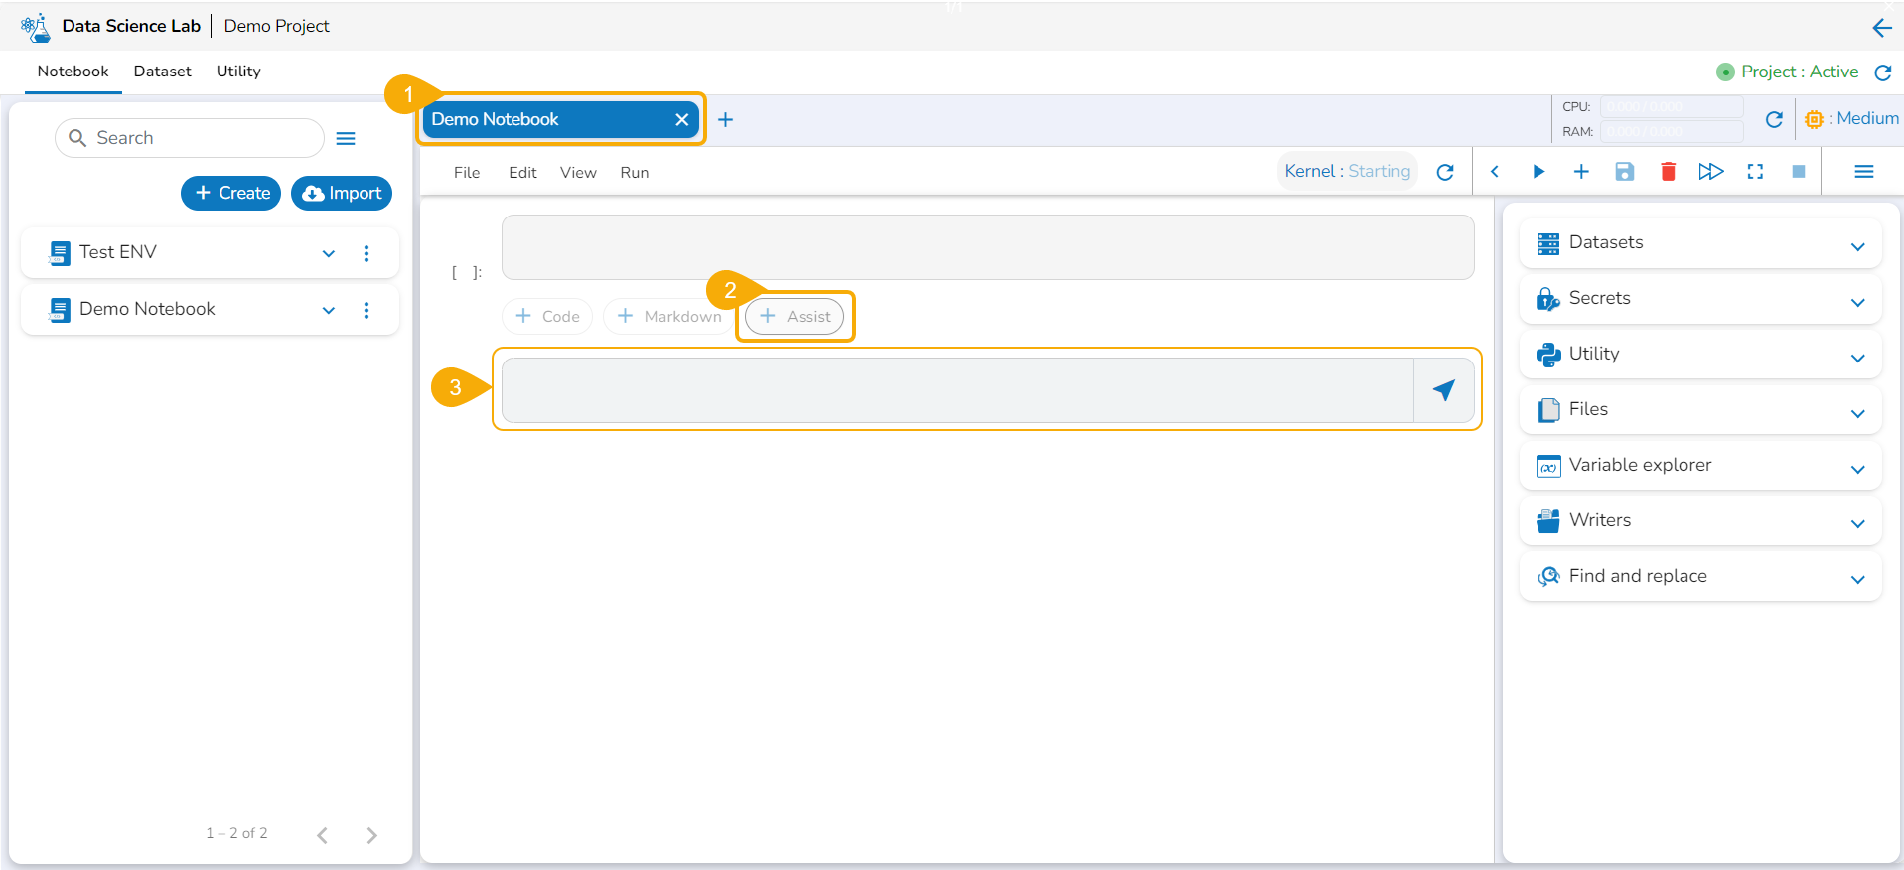Add a new cell with toolbar plus
This screenshot has height=870, width=1904.
[1581, 172]
